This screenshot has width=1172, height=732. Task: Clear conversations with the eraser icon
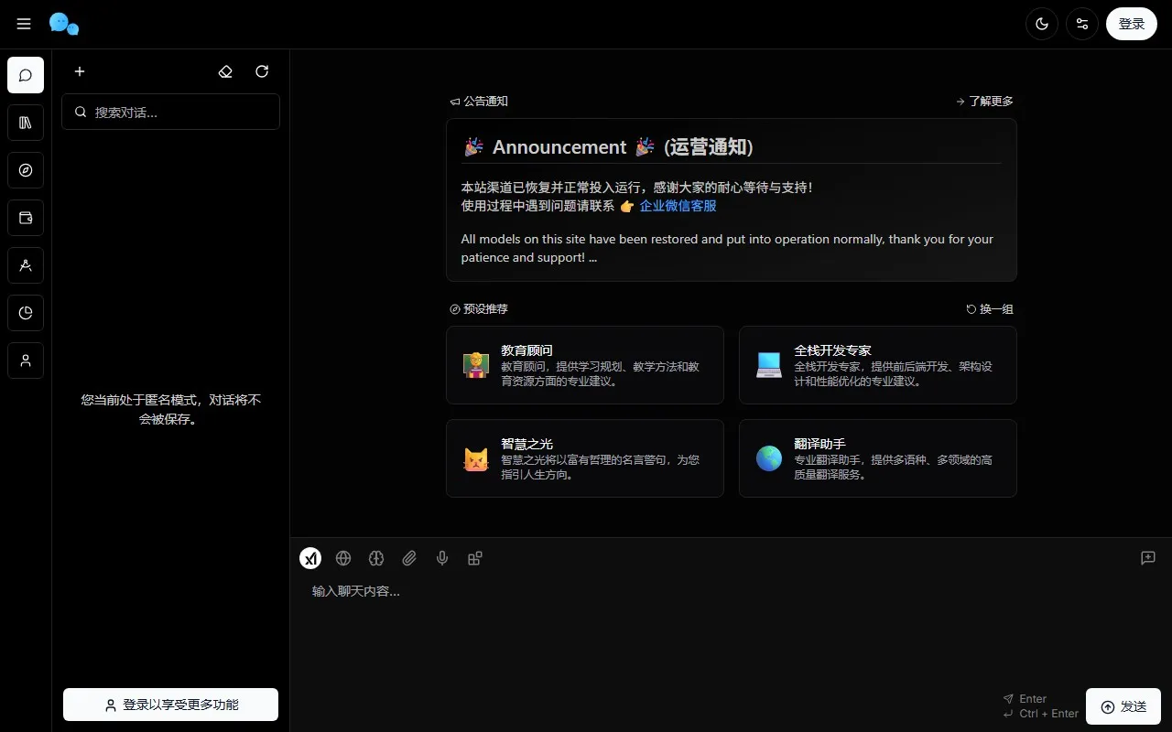coord(225,71)
